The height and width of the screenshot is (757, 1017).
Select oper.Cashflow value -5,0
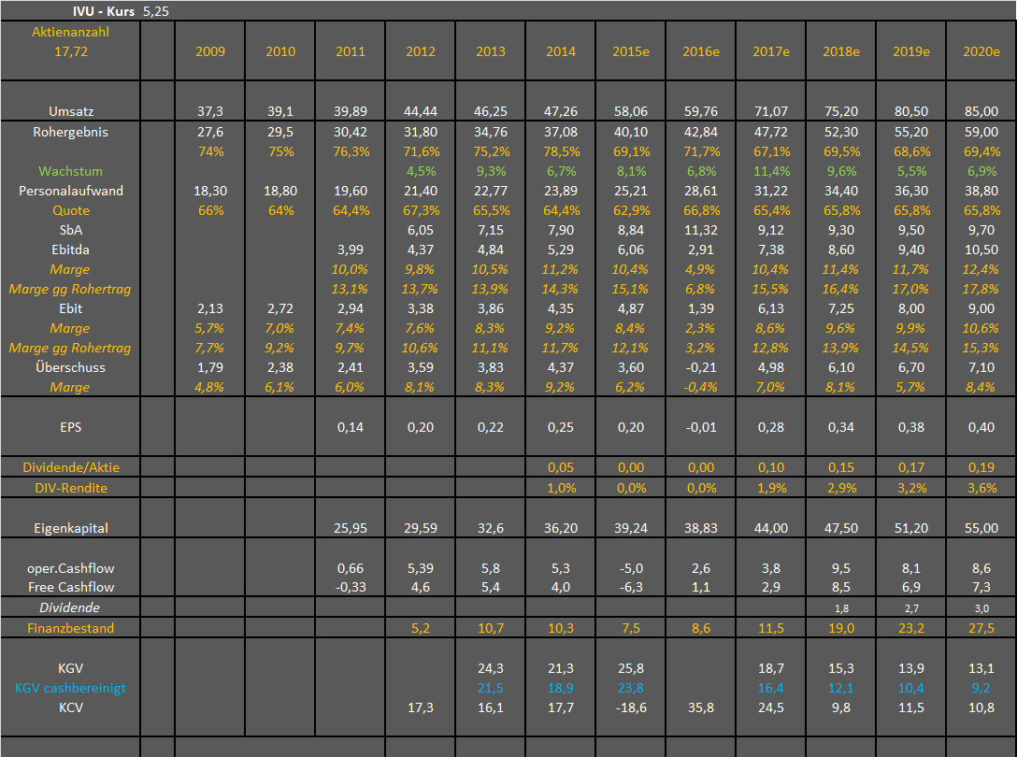[x=630, y=568]
